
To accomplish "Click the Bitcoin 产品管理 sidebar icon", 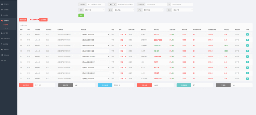I will click(x=2, y=15).
